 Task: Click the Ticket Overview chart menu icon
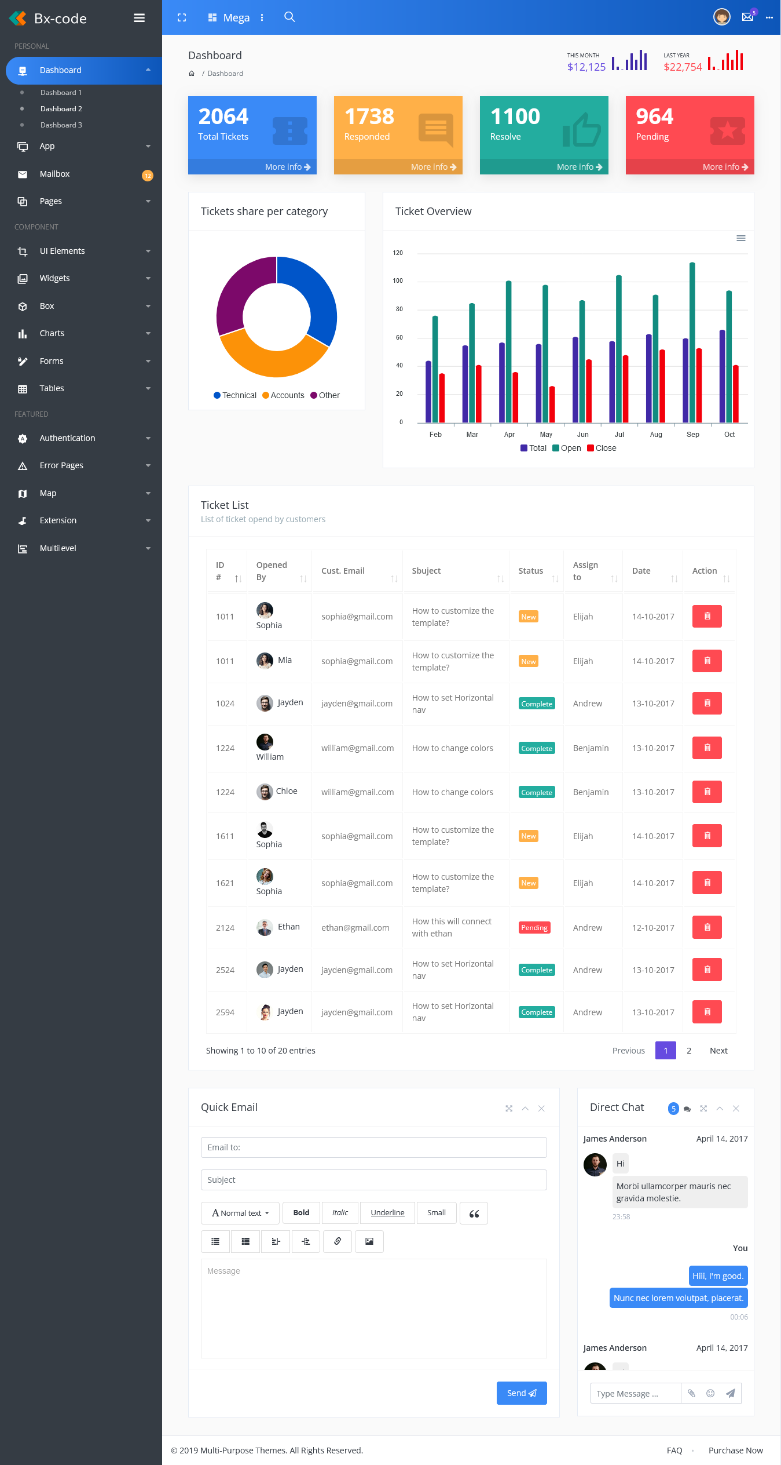tap(740, 238)
